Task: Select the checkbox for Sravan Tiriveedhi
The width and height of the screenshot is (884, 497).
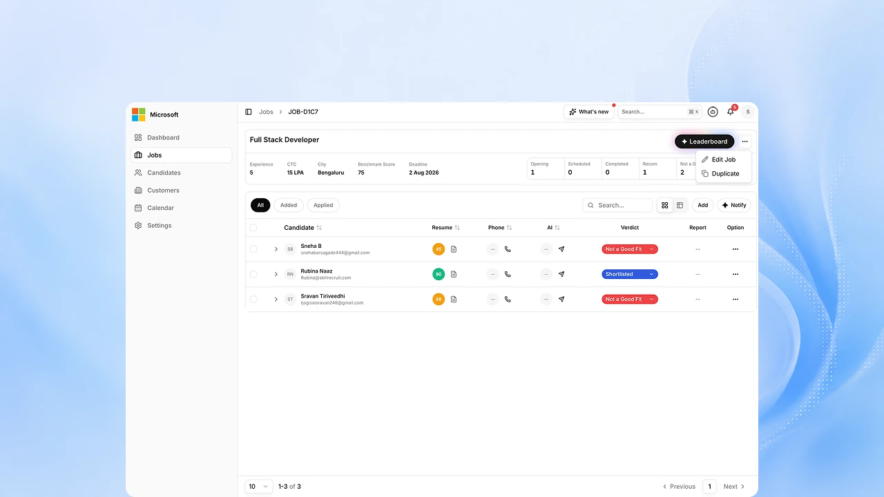Action: tap(253, 300)
